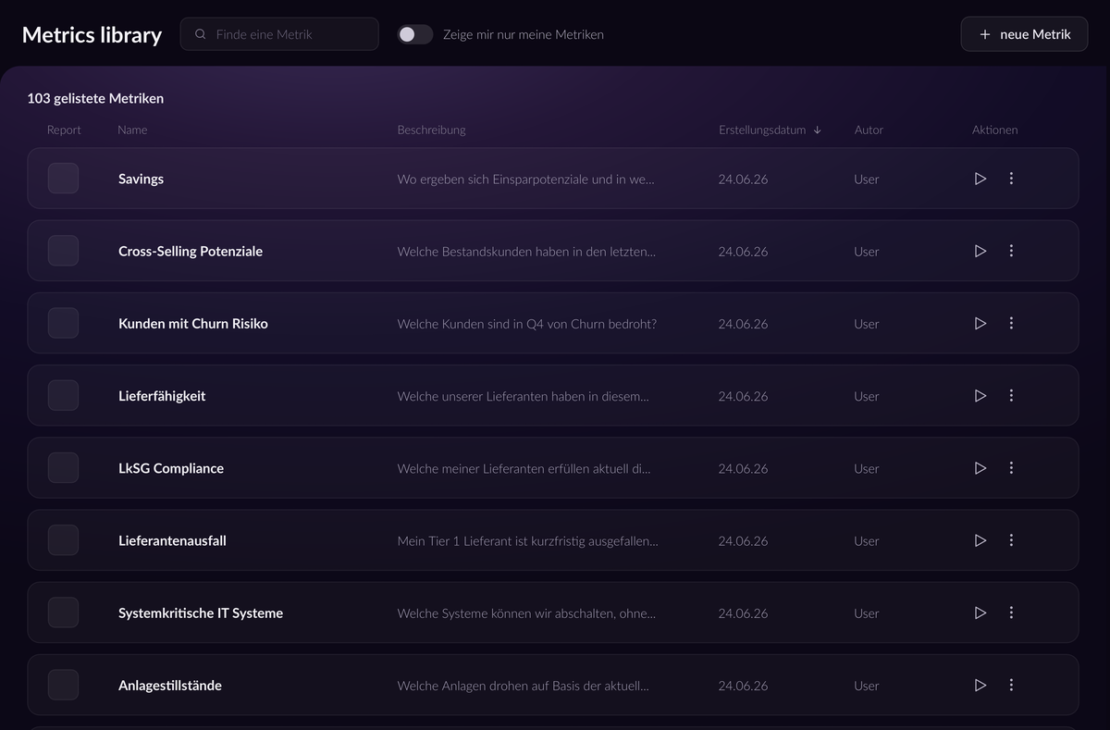Open the Lieferantenausfall metric name

(172, 540)
